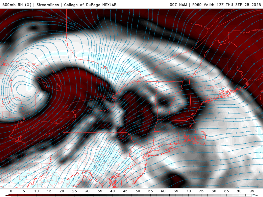The height and width of the screenshot is (197, 263).
Task: Select the colorbar value "30"
Action: click(87, 191)
